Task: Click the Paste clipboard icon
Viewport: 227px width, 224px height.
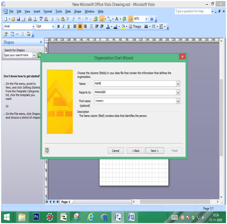Action: coord(63,19)
